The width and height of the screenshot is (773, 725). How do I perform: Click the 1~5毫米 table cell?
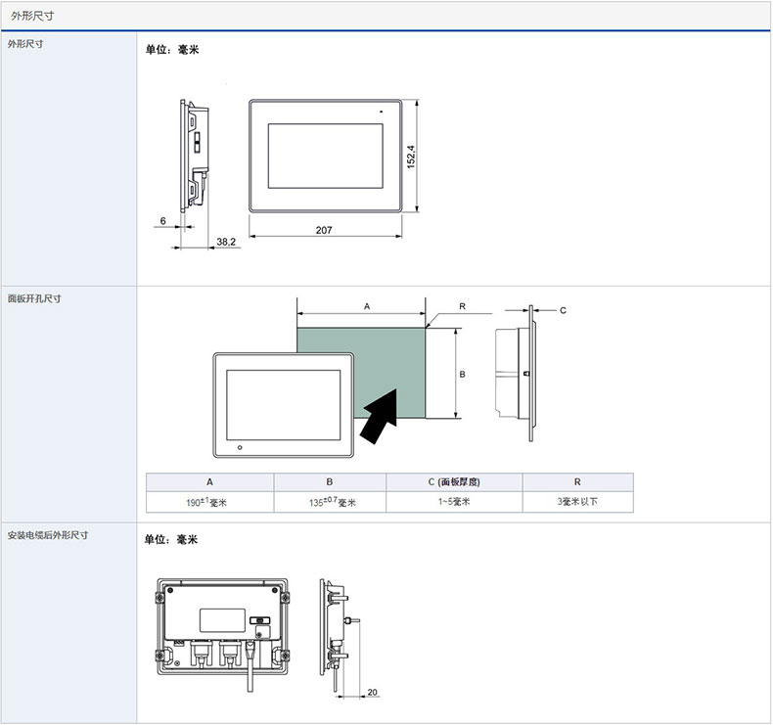pos(454,502)
